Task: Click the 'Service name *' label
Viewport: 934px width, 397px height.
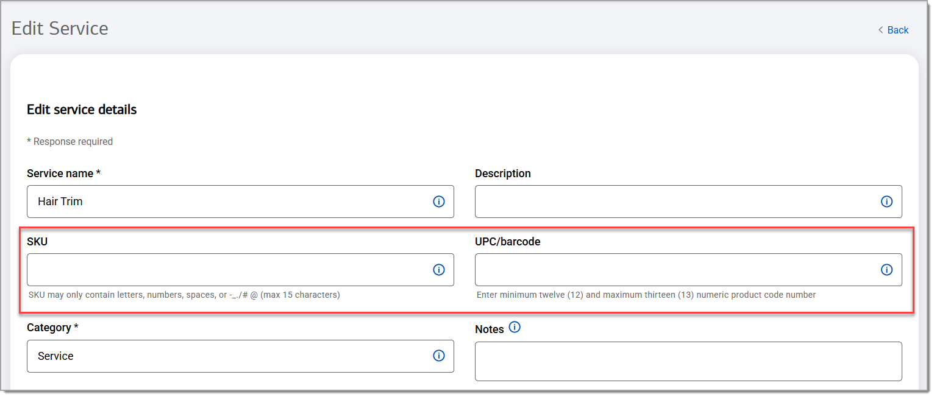Action: tap(64, 174)
